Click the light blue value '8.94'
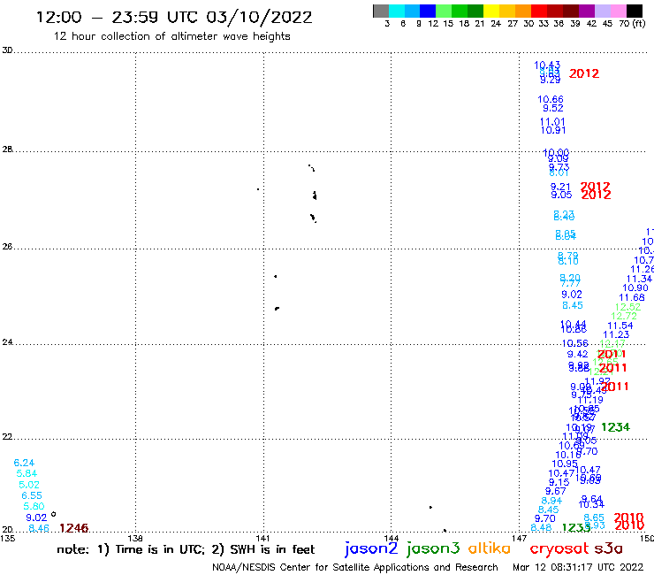This screenshot has width=654, height=575. [551, 501]
